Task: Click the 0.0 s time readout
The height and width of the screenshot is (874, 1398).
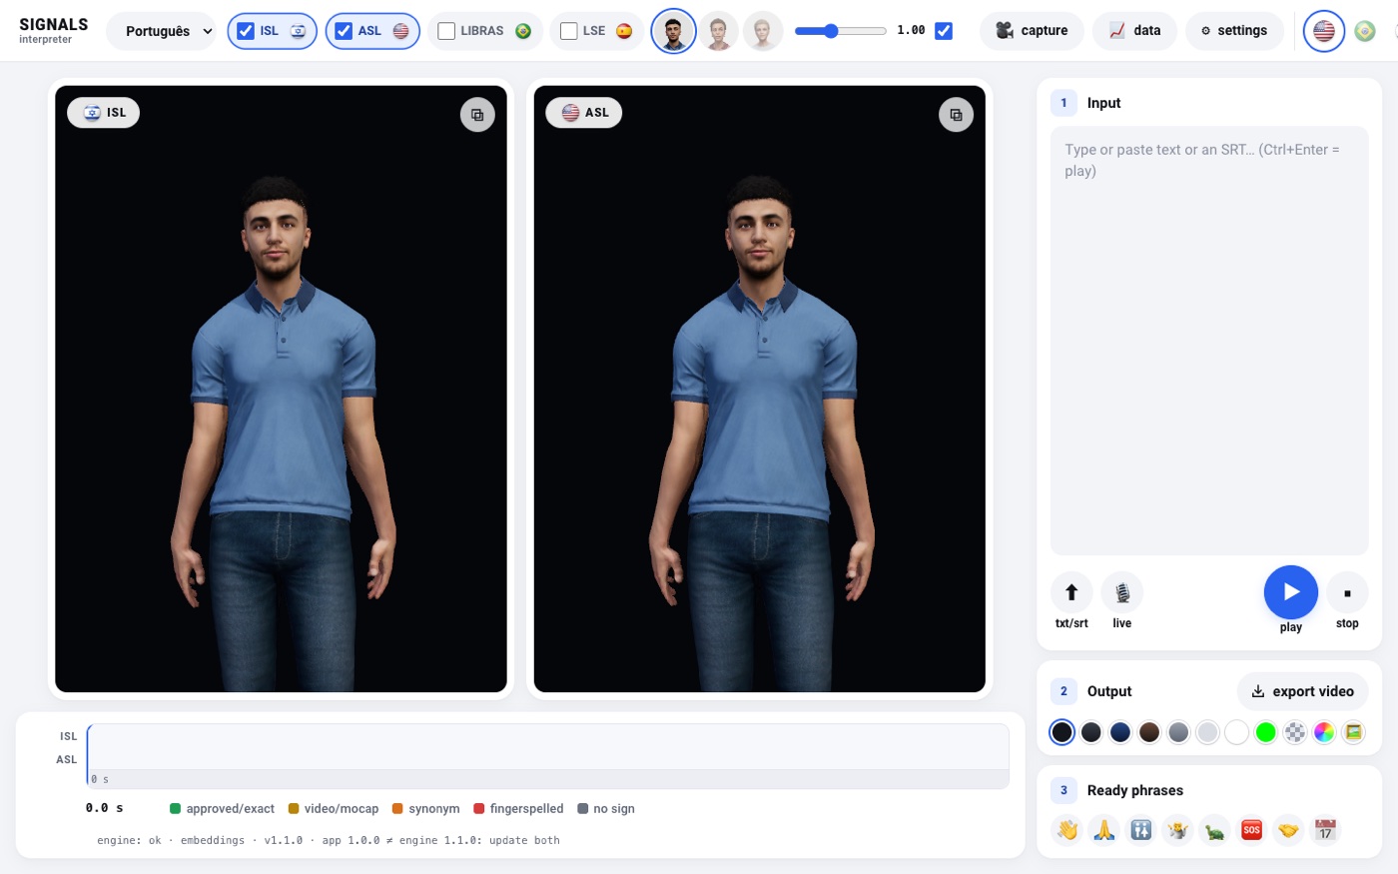Action: pos(105,808)
